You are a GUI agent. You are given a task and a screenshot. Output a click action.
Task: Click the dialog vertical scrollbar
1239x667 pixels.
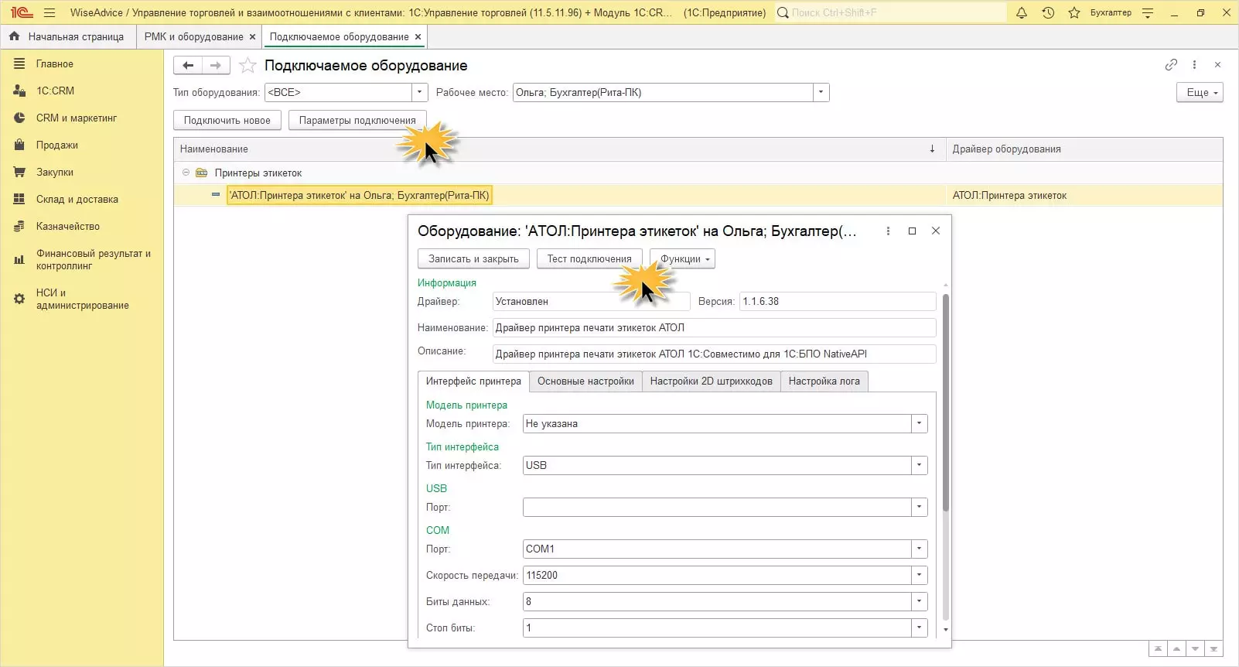(945, 402)
